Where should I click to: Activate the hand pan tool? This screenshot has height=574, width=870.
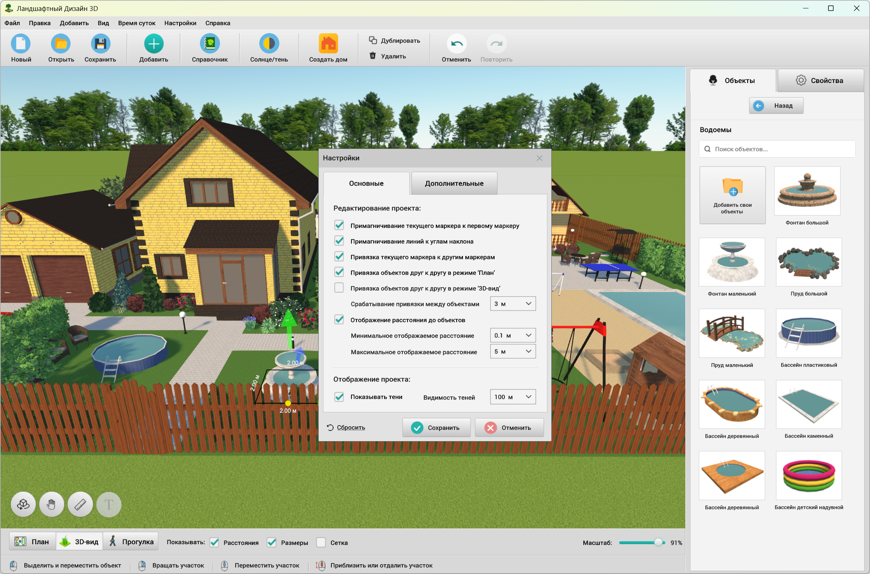[52, 505]
